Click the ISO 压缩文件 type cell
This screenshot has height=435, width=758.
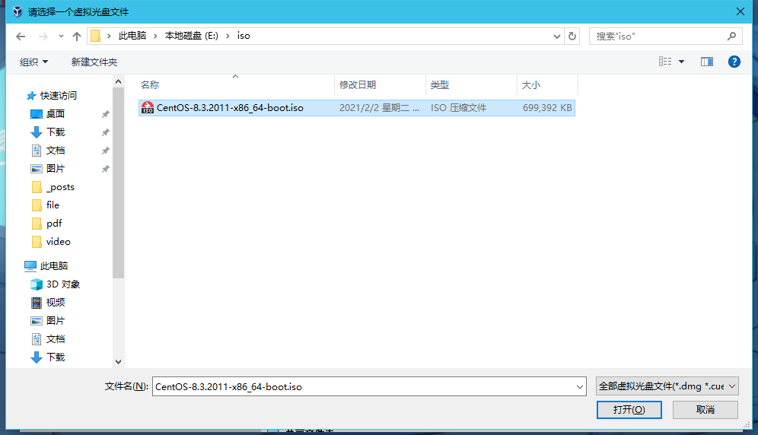coord(458,108)
